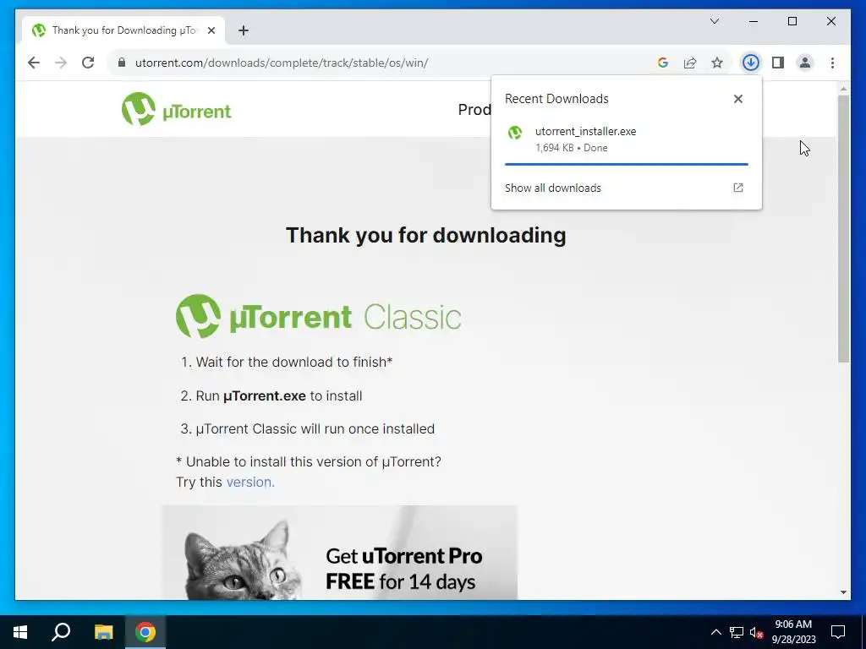The image size is (866, 649).
Task: Click Show all downloads
Action: pyautogui.click(x=553, y=188)
